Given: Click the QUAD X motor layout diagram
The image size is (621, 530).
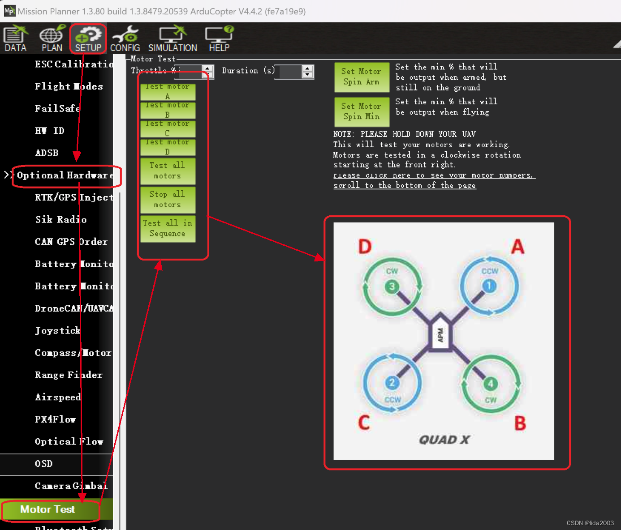Looking at the screenshot, I should 444,341.
